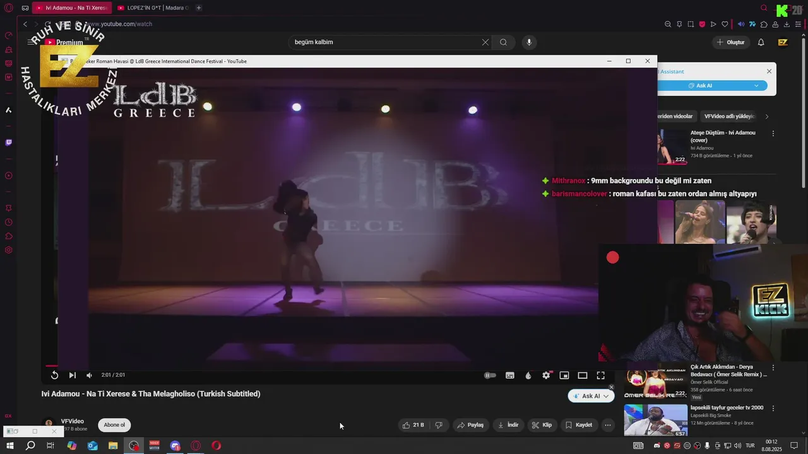Click the speaker sound icon in browser toolbar
The width and height of the screenshot is (808, 454).
(741, 24)
